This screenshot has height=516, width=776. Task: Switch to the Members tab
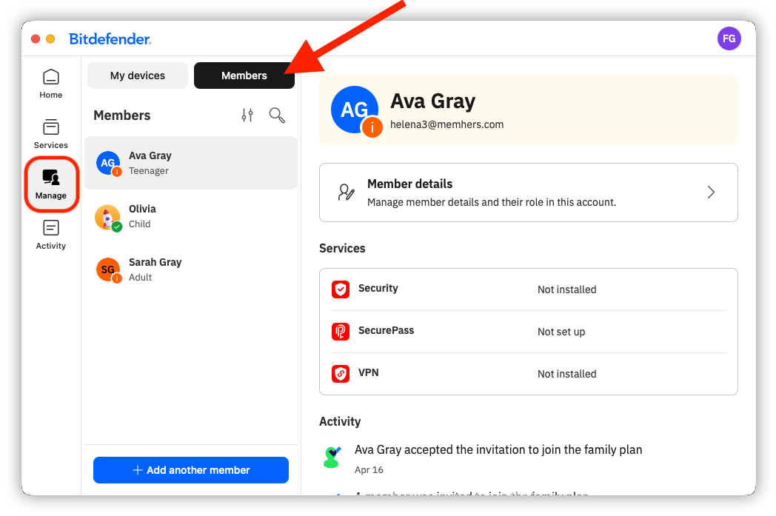pyautogui.click(x=244, y=76)
